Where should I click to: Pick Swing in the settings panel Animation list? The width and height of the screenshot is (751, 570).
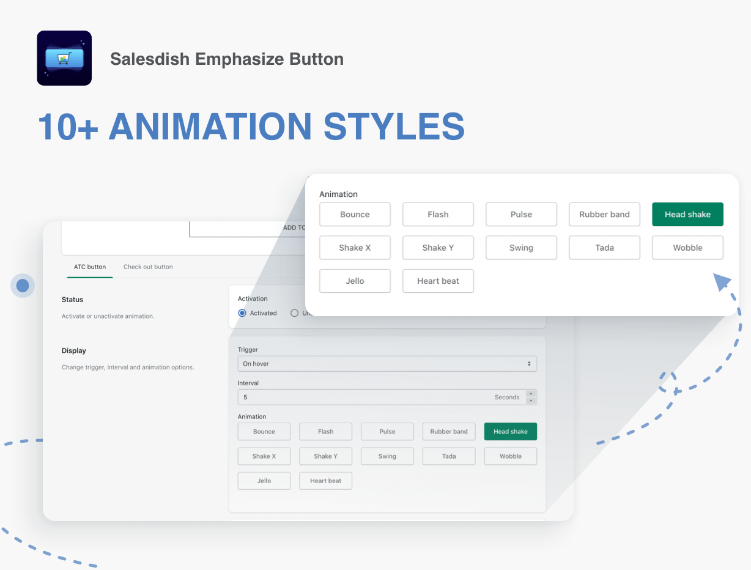(x=387, y=456)
